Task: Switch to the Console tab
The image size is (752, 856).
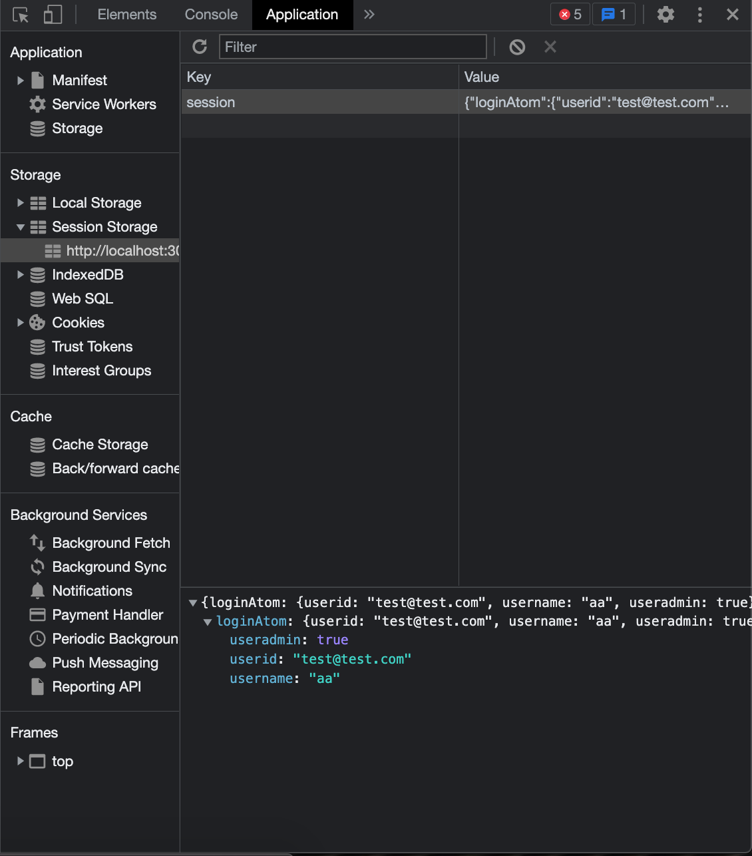Action: coord(211,15)
